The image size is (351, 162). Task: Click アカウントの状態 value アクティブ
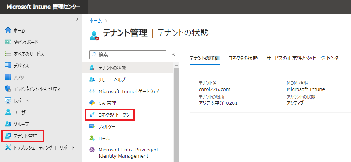coord(295,103)
